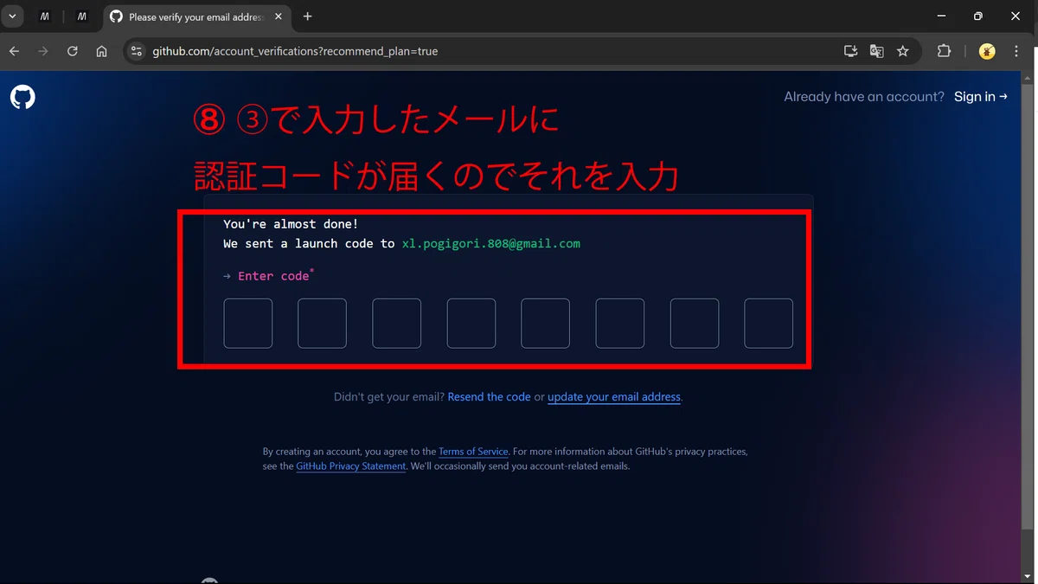Click the "Already have an account?" text
The width and height of the screenshot is (1038, 584).
pos(864,97)
